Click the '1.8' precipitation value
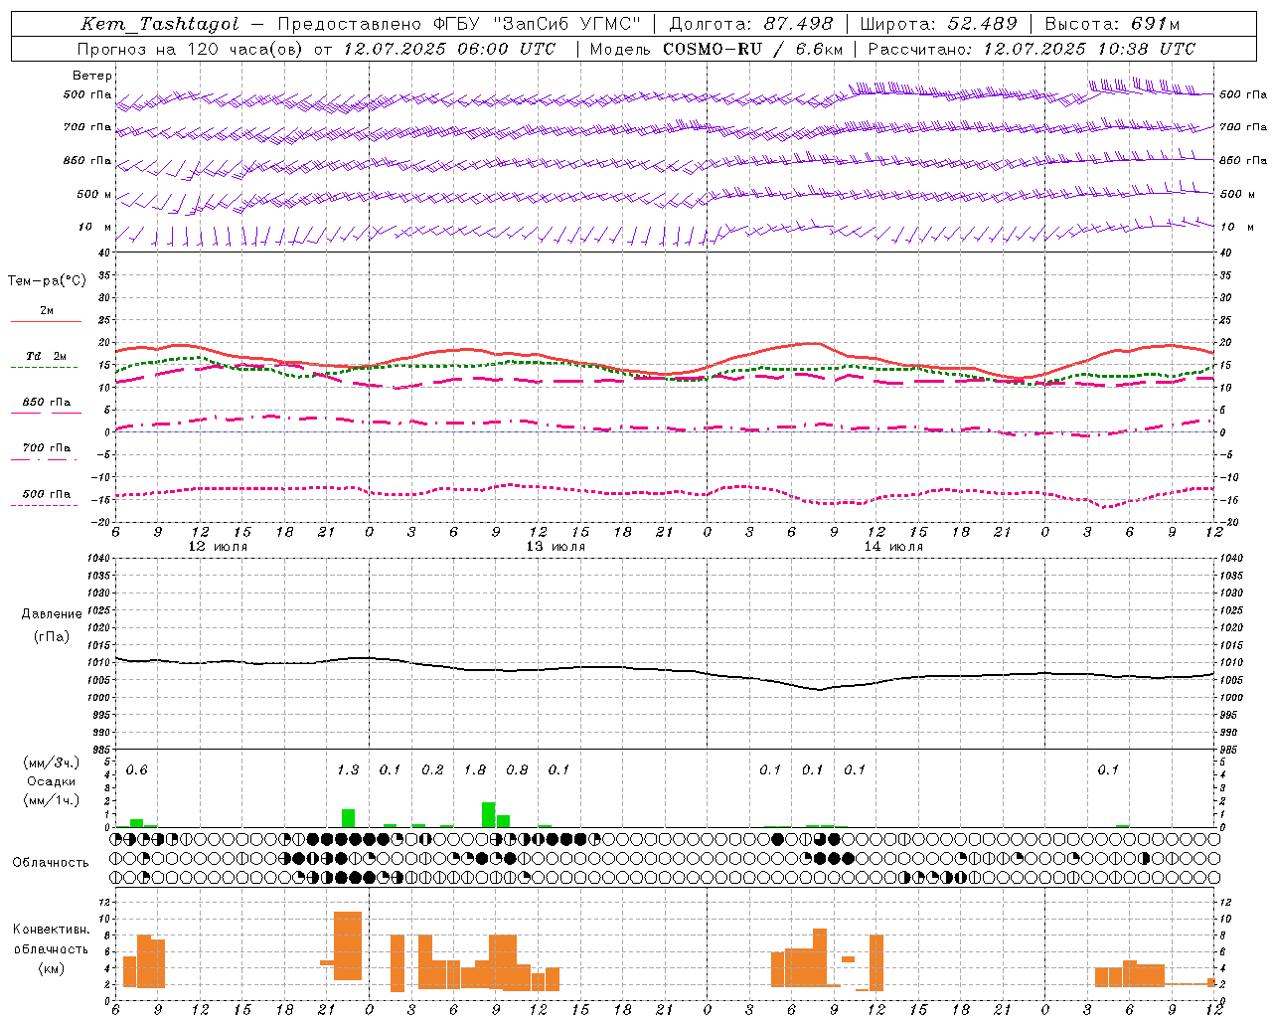Image resolution: width=1272 pixels, height=1018 pixels. pos(475,770)
